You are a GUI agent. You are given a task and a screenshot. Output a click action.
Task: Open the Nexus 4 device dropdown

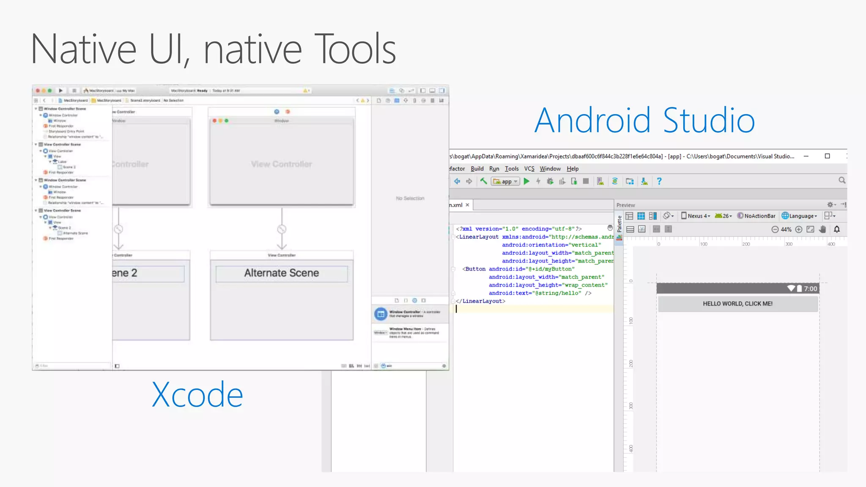tap(696, 216)
